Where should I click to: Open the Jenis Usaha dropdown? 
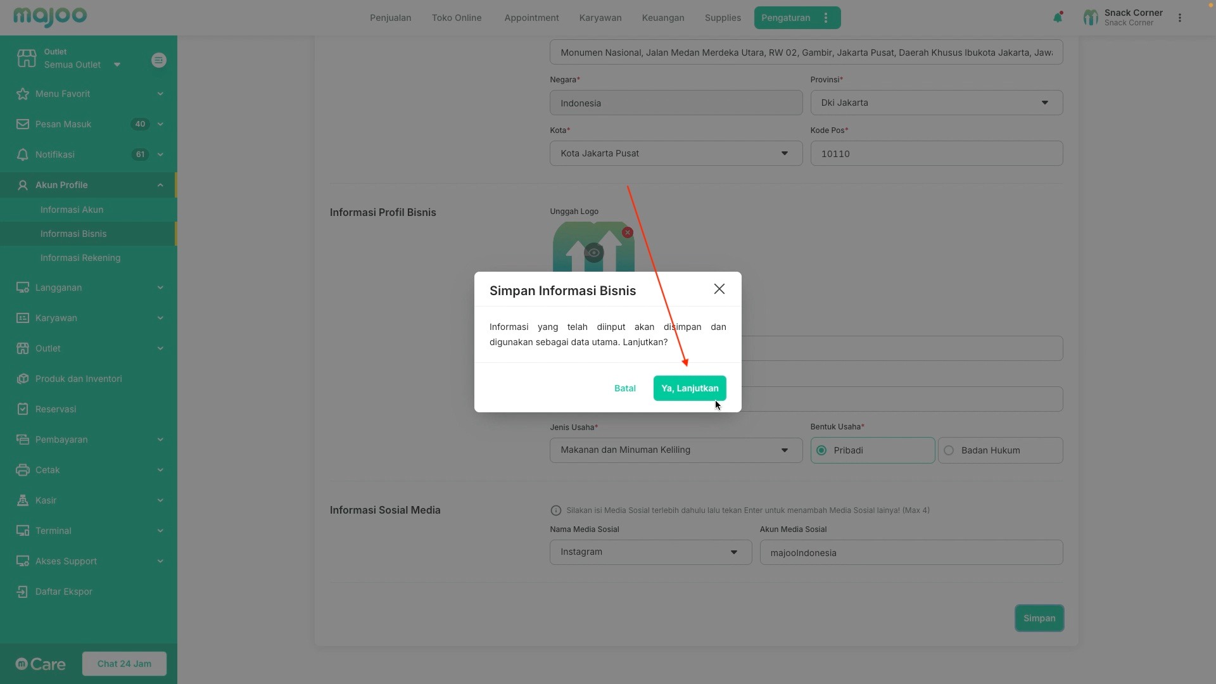675,450
